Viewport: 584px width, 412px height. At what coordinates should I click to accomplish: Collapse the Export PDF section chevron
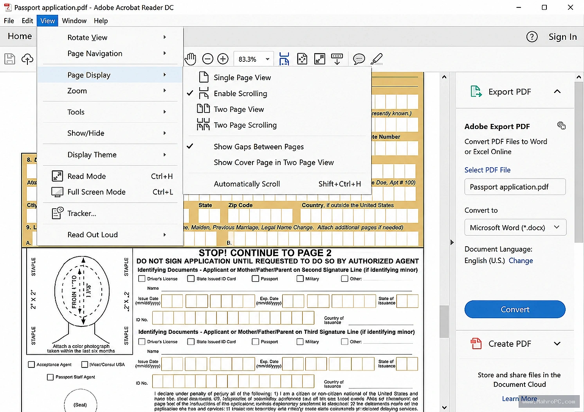click(x=557, y=91)
